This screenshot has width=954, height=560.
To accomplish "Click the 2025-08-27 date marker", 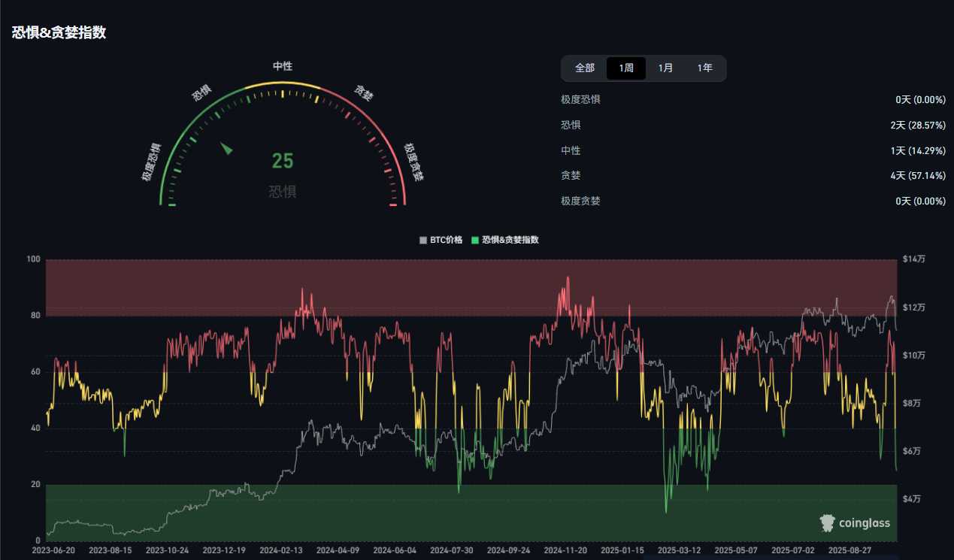I will (849, 550).
